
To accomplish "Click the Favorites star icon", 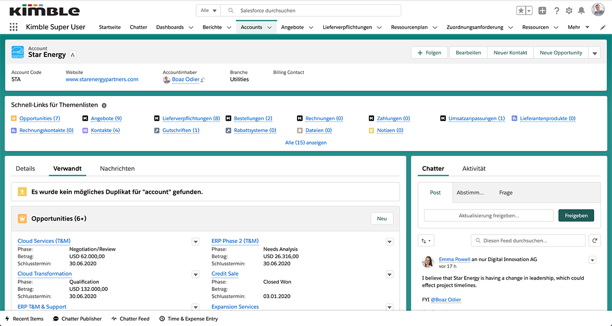I will tap(521, 10).
